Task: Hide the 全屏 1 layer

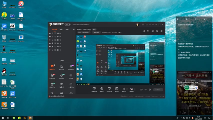Action: pyautogui.click(x=50, y=33)
